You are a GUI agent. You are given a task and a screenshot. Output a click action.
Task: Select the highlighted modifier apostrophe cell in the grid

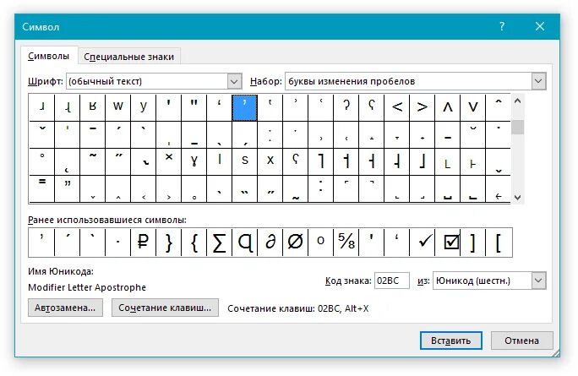245,107
